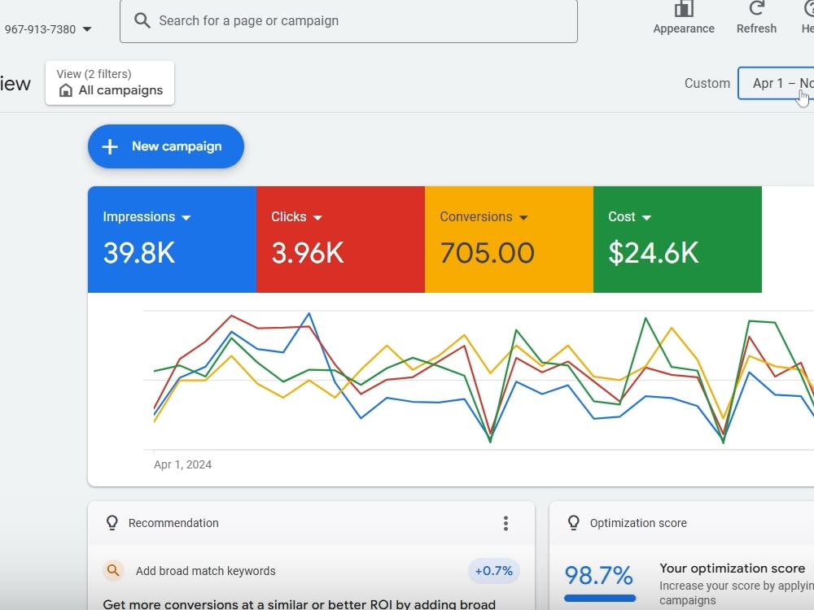Click the Custom date label

click(707, 84)
